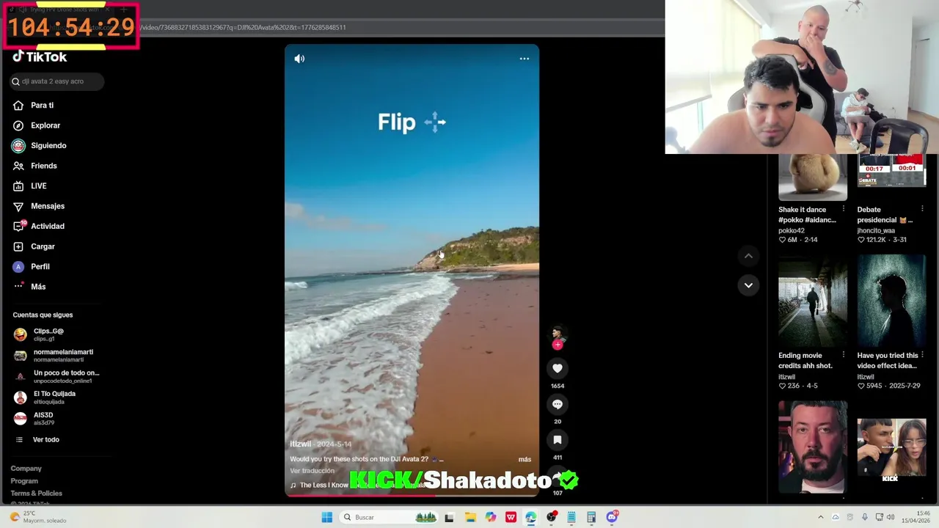Show hidden system tray icons
This screenshot has height=528, width=939.
[820, 517]
